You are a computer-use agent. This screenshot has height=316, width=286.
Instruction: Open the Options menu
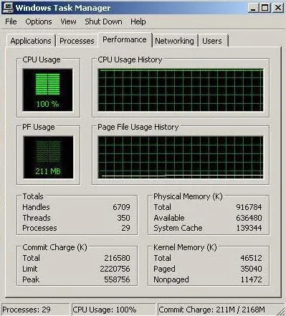[39, 21]
